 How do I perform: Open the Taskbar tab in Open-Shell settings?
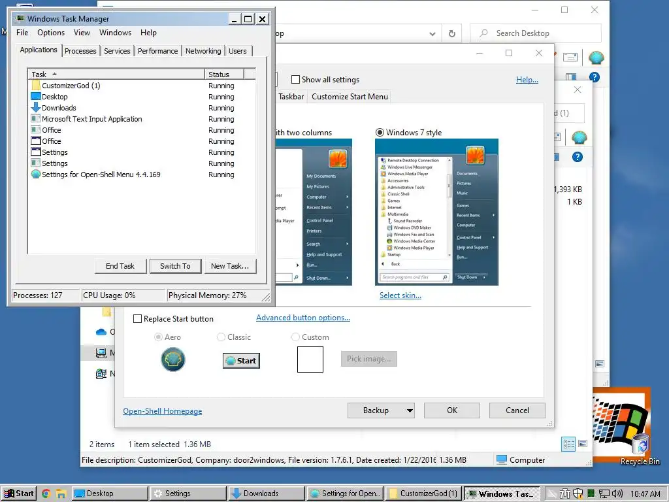291,97
